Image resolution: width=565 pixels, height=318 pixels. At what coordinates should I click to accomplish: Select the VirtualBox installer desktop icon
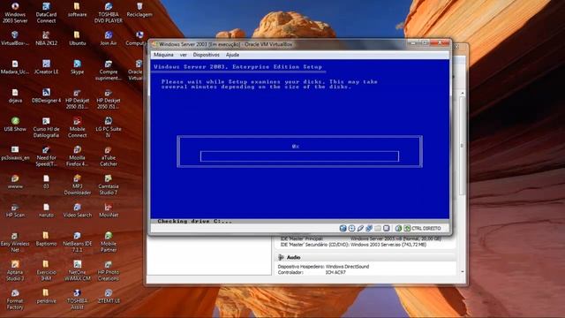pos(15,39)
